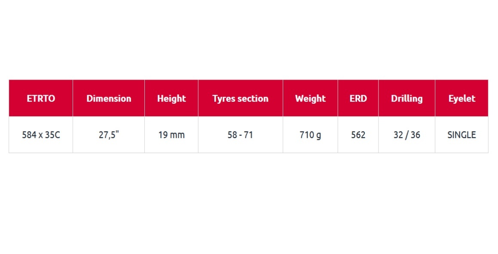
Task: Click the Height header cell
Action: pyautogui.click(x=171, y=98)
